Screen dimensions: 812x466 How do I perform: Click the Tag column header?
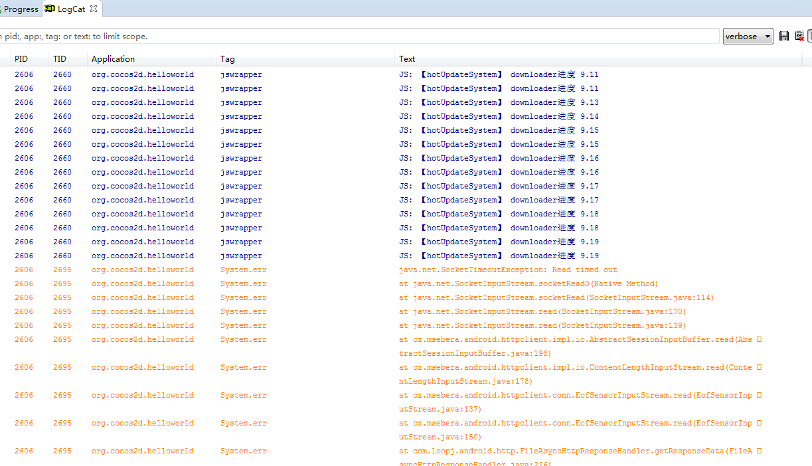click(306, 59)
